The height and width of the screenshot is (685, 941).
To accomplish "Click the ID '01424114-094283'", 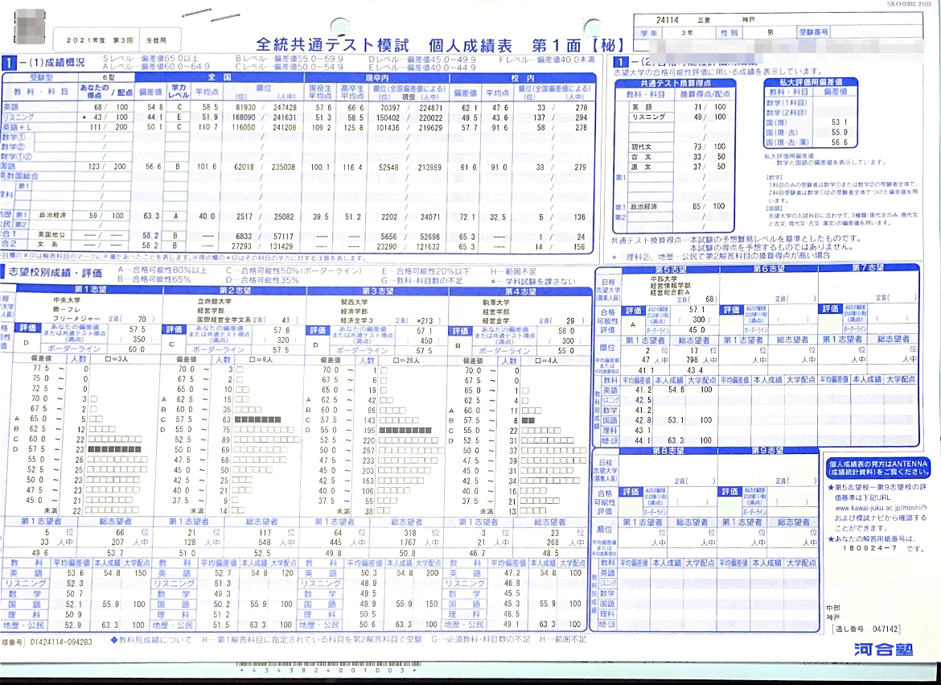I will [x=60, y=642].
